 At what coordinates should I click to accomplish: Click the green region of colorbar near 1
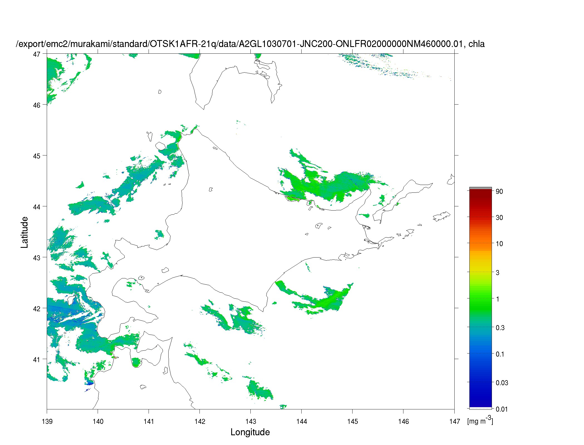click(x=480, y=299)
